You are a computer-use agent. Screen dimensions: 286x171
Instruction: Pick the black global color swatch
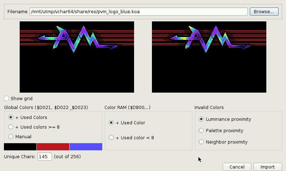pos(20,147)
